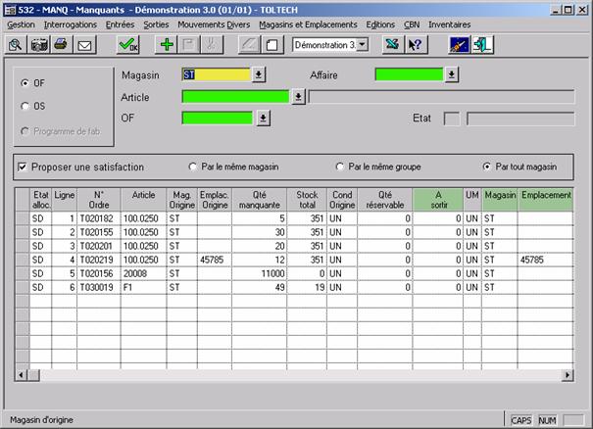The height and width of the screenshot is (429, 593).
Task: Click the green plus add icon
Action: pos(168,45)
